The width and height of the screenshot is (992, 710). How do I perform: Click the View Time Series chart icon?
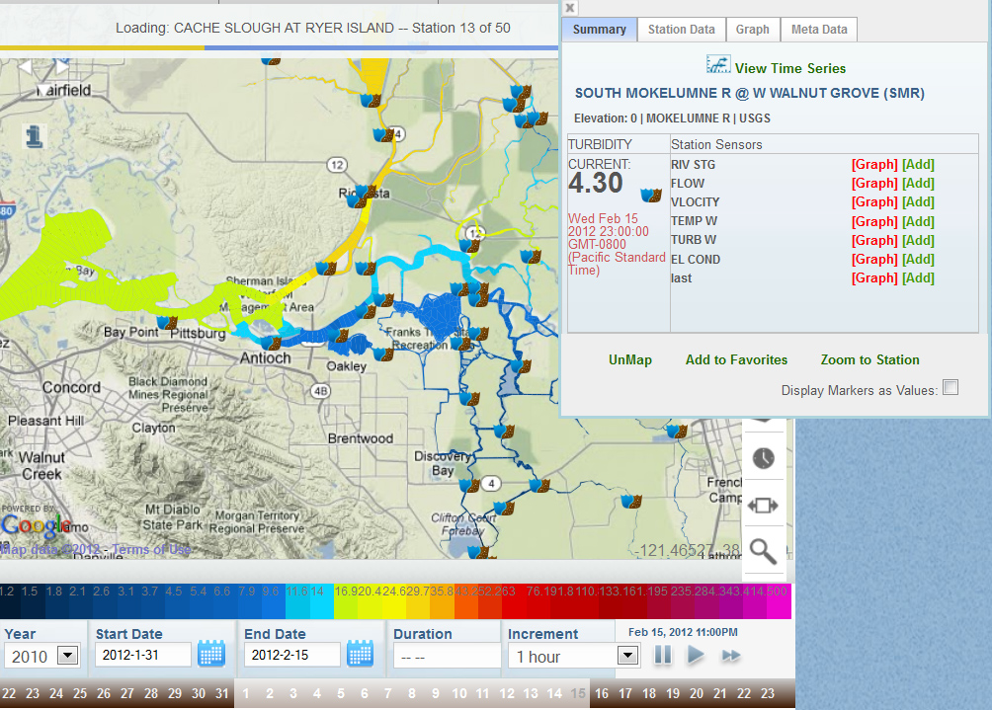click(718, 64)
